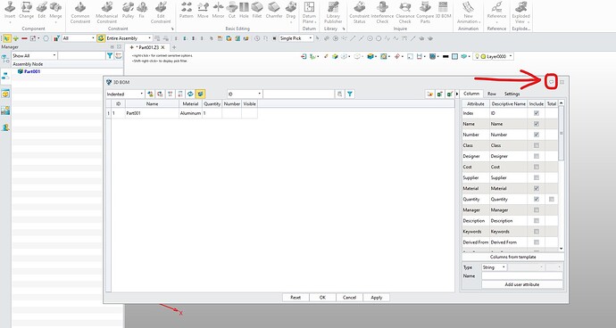This screenshot has height=328, width=616.
Task: Choose the Pattern tool
Action: coord(187,10)
